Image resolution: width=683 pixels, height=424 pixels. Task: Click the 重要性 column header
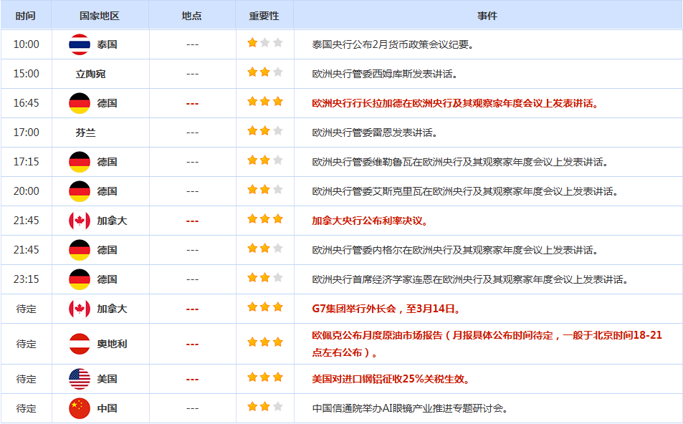[x=264, y=15]
